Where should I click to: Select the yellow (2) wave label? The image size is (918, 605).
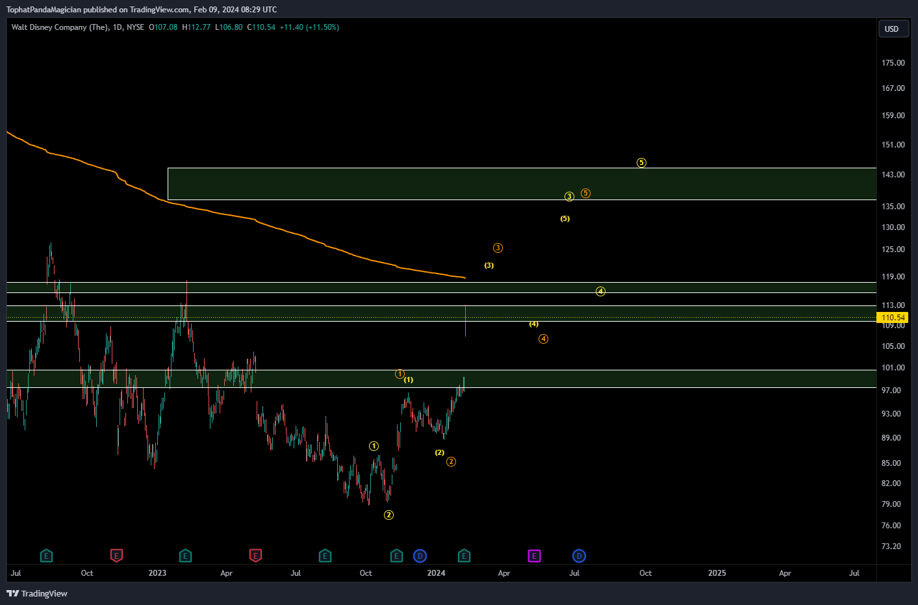click(440, 452)
